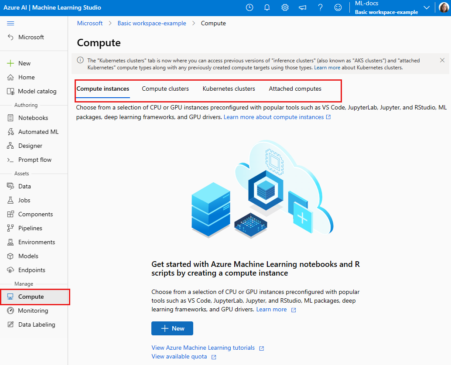Screen dimensions: 451x365
Task: Click the green plus New icon in sidebar
Action: click(10, 63)
